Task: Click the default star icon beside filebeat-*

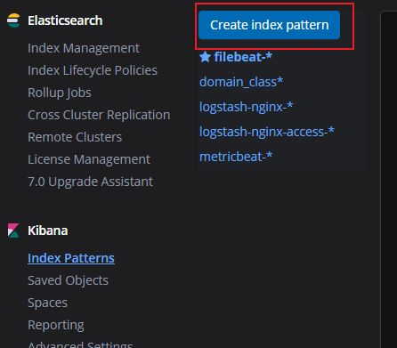Action: tap(205, 57)
